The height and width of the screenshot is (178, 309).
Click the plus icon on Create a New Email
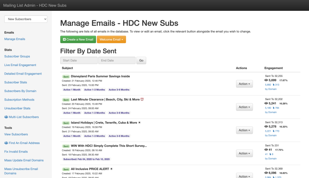(64, 39)
